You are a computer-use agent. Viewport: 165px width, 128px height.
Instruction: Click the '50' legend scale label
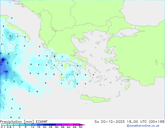[x=80, y=127]
